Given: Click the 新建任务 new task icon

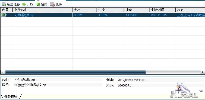Looking at the screenshot, I should [4, 4].
